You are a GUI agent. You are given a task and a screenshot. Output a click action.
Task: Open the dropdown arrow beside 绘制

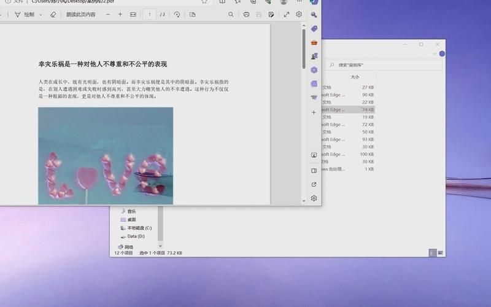(x=41, y=15)
